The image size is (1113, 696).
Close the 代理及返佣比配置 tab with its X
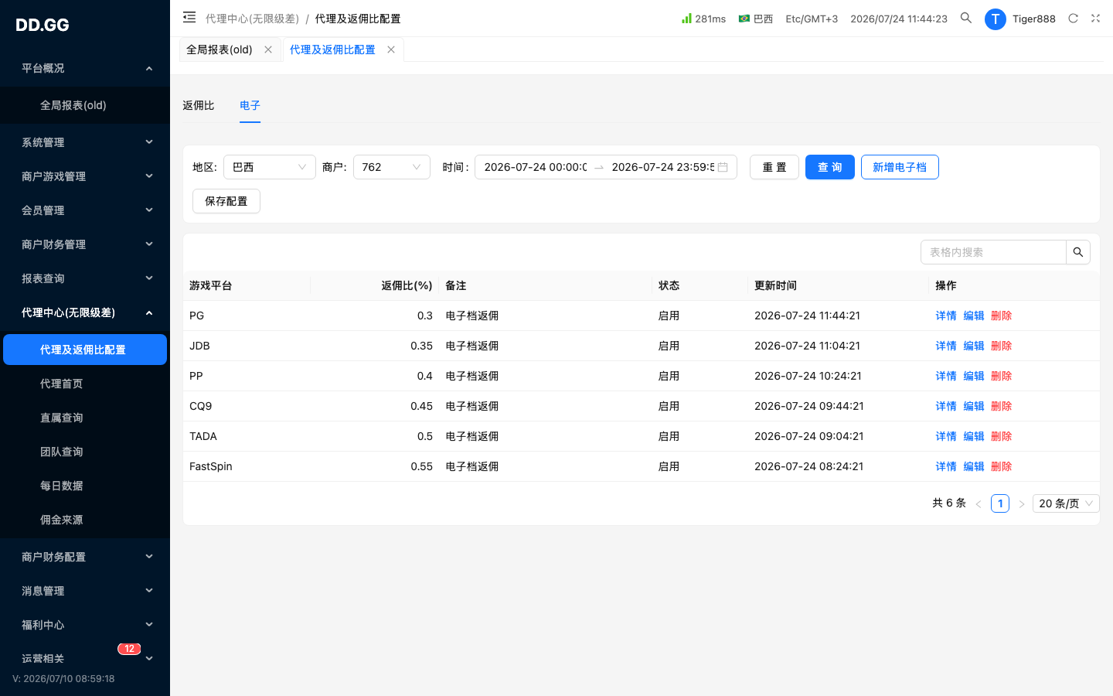click(391, 49)
